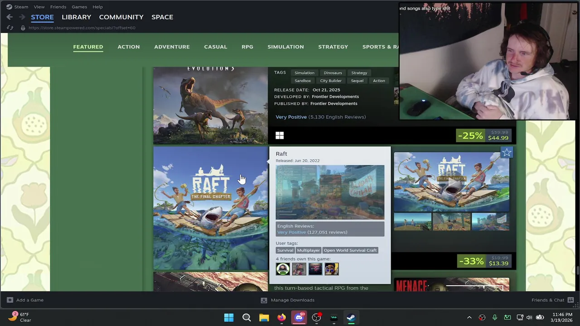
Task: Open first friend avatar who owns Raft
Action: click(x=283, y=269)
